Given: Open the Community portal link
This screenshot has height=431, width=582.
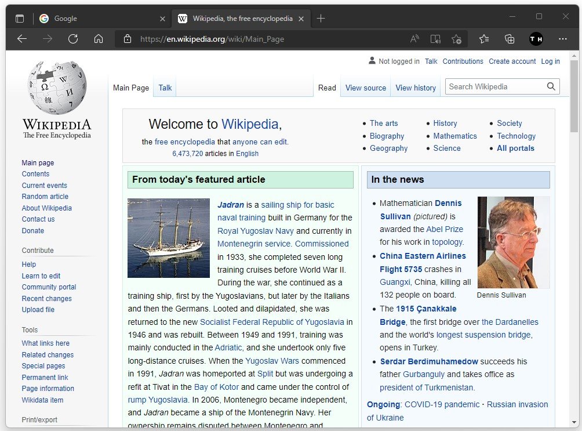Looking at the screenshot, I should click(x=49, y=287).
